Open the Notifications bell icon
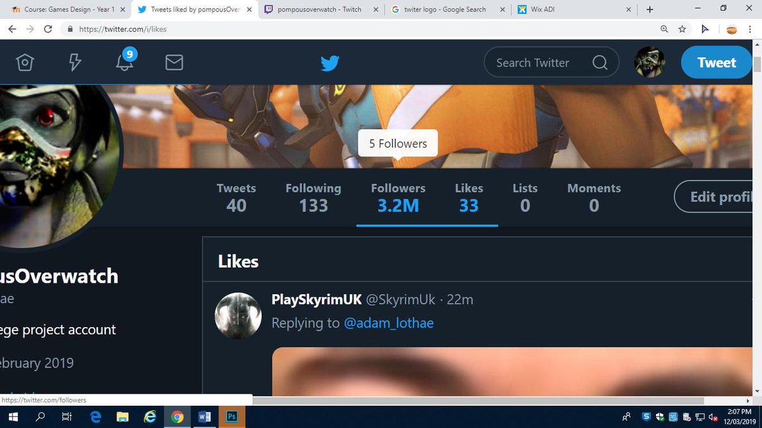762x428 pixels. (124, 62)
